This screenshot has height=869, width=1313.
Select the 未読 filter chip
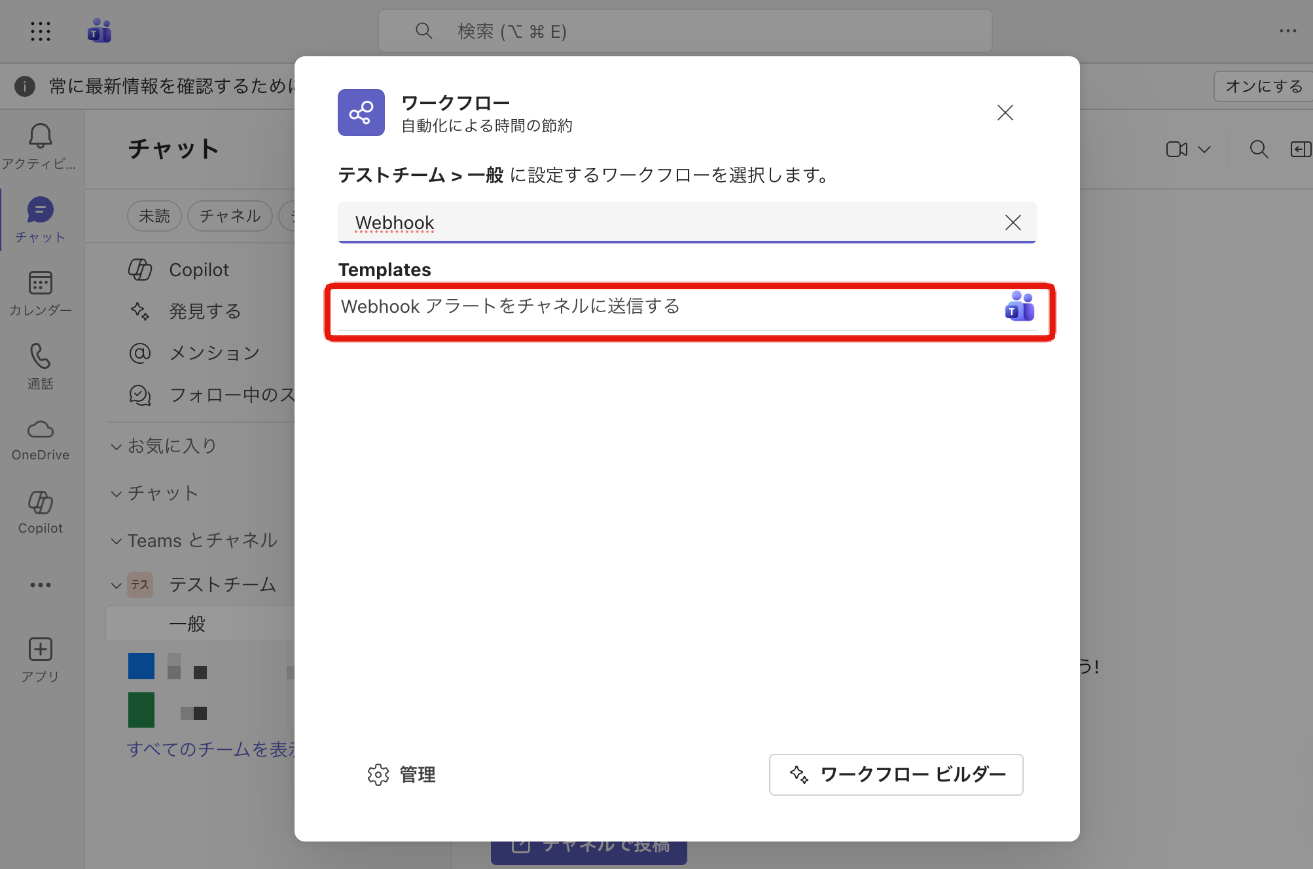pos(154,216)
